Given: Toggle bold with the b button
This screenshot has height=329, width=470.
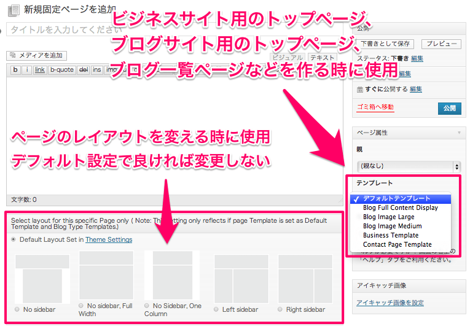Looking at the screenshot, I should pos(15,70).
